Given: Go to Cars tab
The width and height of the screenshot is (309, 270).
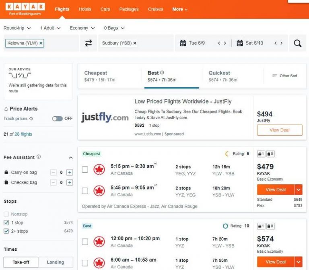Looking at the screenshot, I should (105, 9).
